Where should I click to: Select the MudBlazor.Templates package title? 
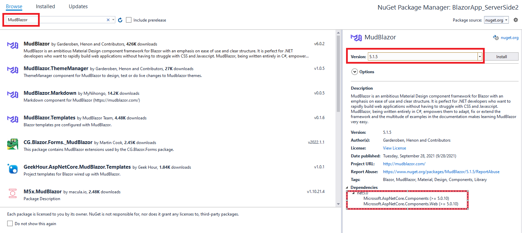coord(50,118)
